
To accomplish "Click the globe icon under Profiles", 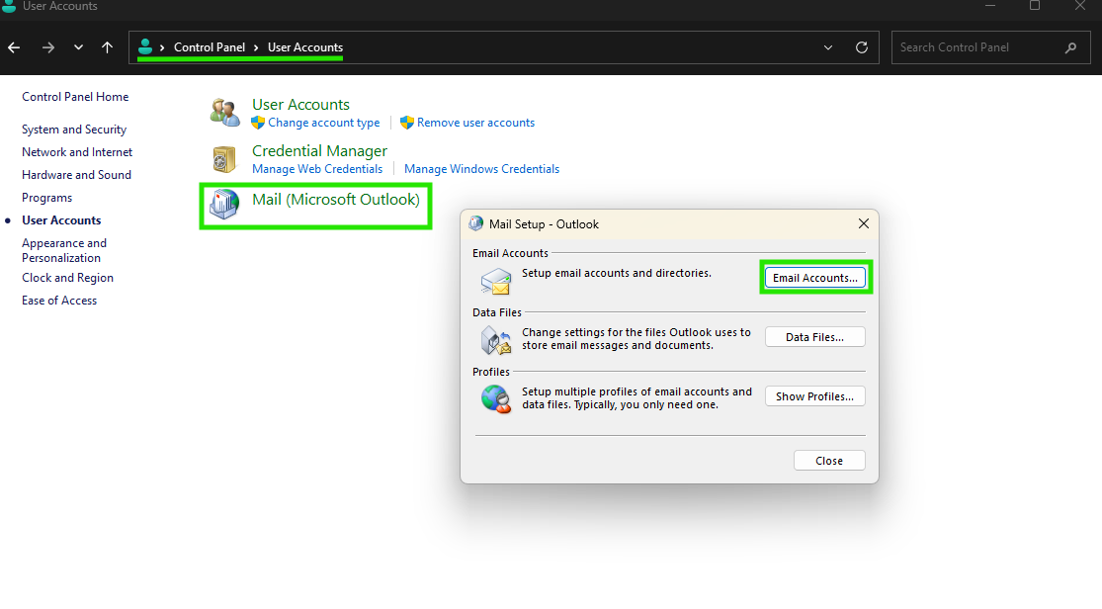I will [496, 398].
